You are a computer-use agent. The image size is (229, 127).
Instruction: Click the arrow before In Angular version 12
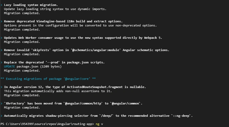pos(2,87)
